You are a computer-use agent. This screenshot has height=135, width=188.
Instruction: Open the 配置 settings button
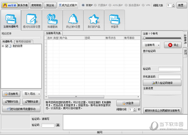182,5
